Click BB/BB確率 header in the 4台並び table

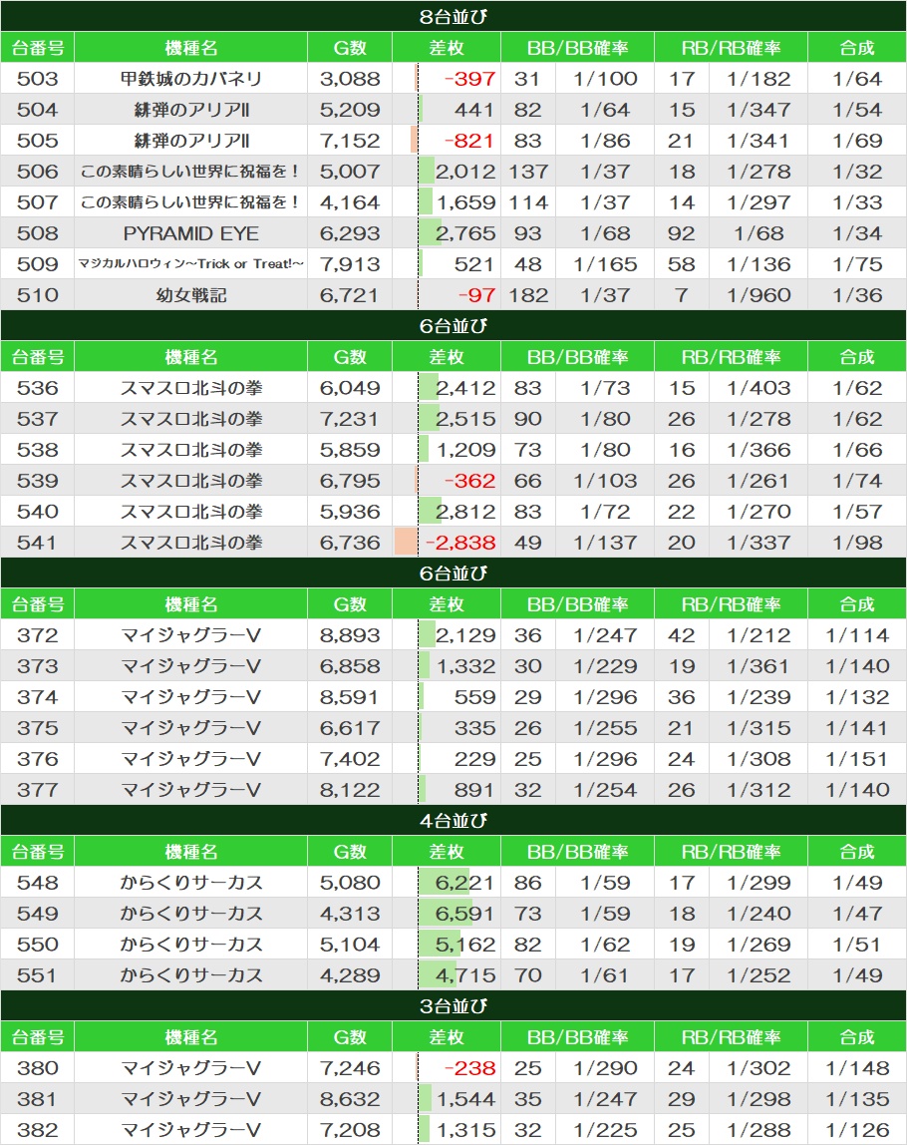pyautogui.click(x=577, y=852)
